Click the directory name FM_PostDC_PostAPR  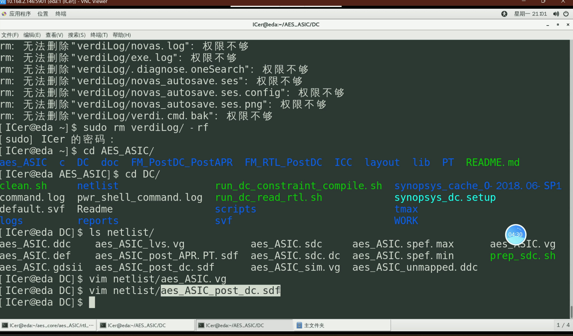[x=182, y=162]
